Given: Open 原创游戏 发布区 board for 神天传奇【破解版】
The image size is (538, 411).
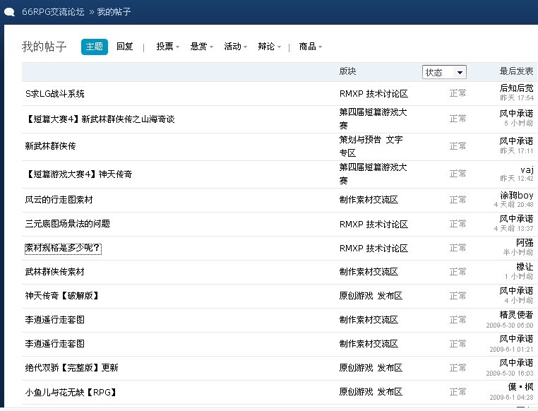Looking at the screenshot, I should [x=371, y=296].
